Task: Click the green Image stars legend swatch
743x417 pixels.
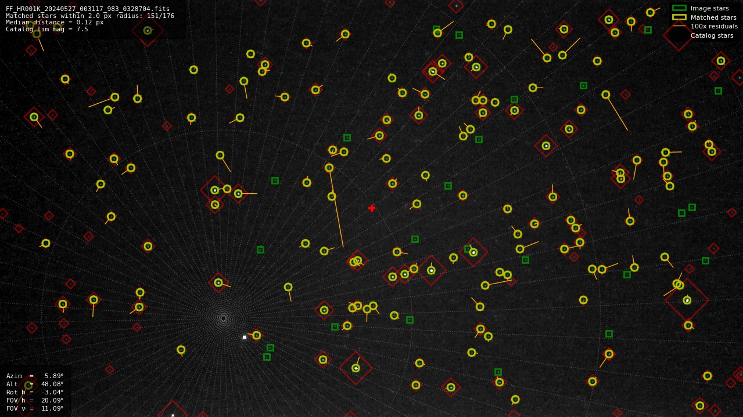Action: [x=679, y=8]
